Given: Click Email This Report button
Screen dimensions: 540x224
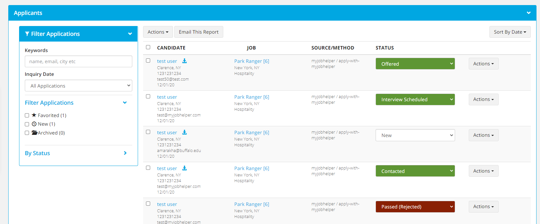Looking at the screenshot, I should (199, 32).
